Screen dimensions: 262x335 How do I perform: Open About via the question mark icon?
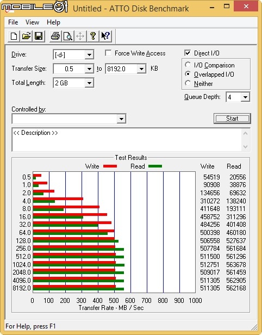(x=93, y=36)
